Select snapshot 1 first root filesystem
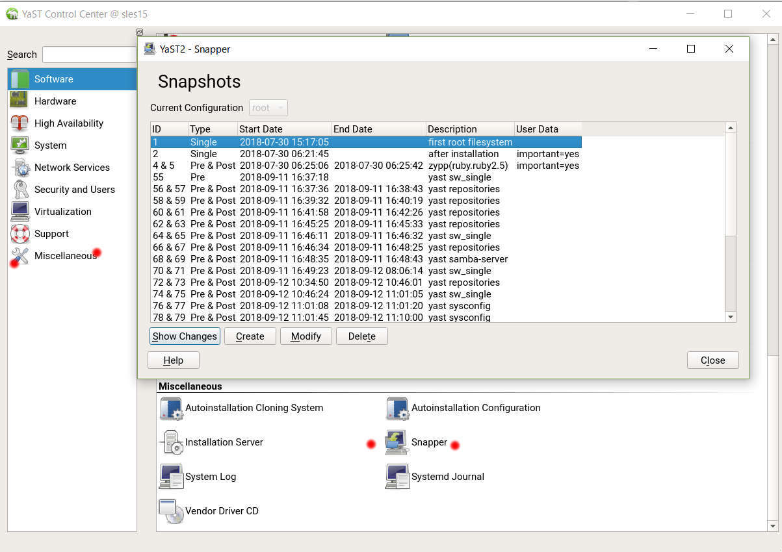782x552 pixels. (366, 142)
